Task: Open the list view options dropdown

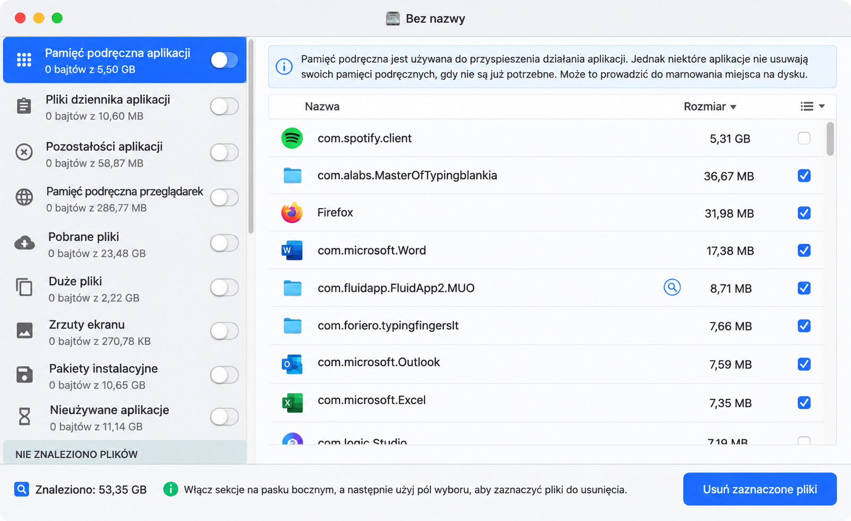Action: [x=812, y=106]
